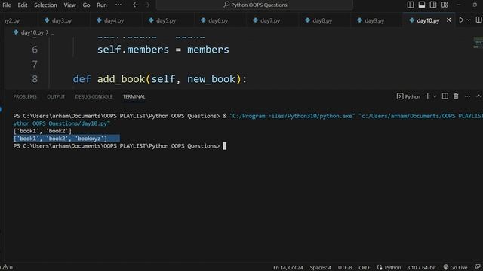The image size is (483, 271).
Task: Split the terminal pane
Action: coord(445,96)
